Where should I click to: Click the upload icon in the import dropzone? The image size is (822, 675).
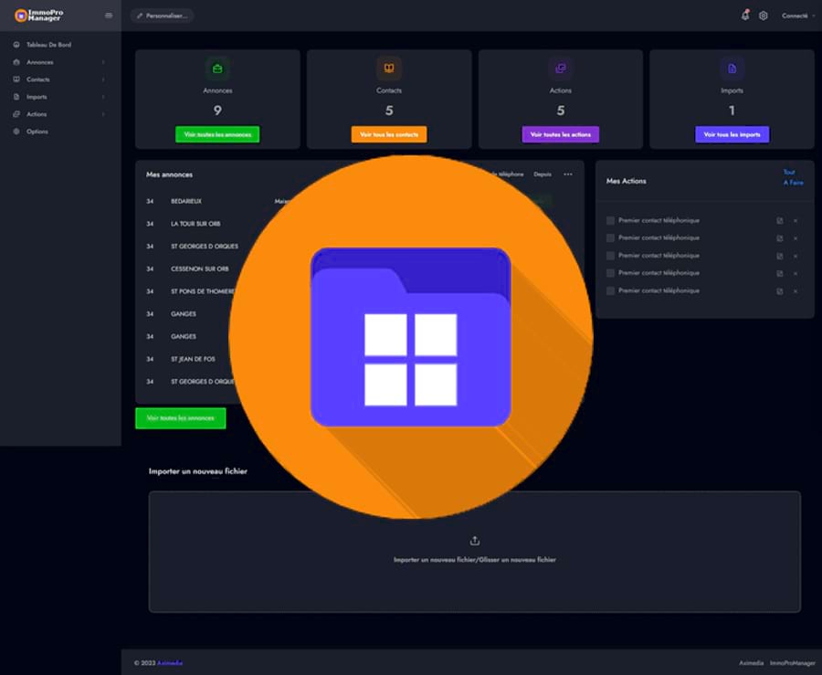pyautogui.click(x=474, y=541)
